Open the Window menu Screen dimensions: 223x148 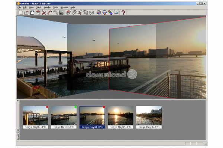point(64,7)
